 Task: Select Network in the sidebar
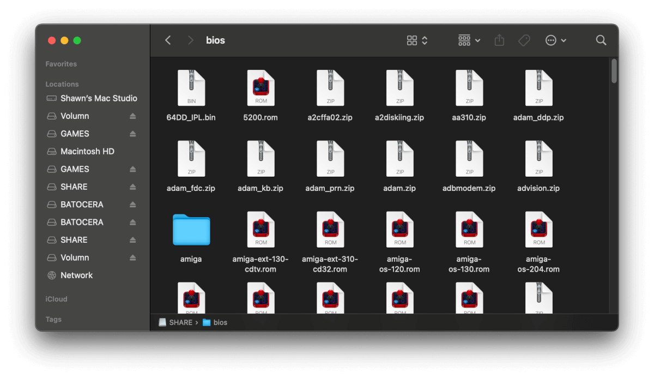pos(76,275)
